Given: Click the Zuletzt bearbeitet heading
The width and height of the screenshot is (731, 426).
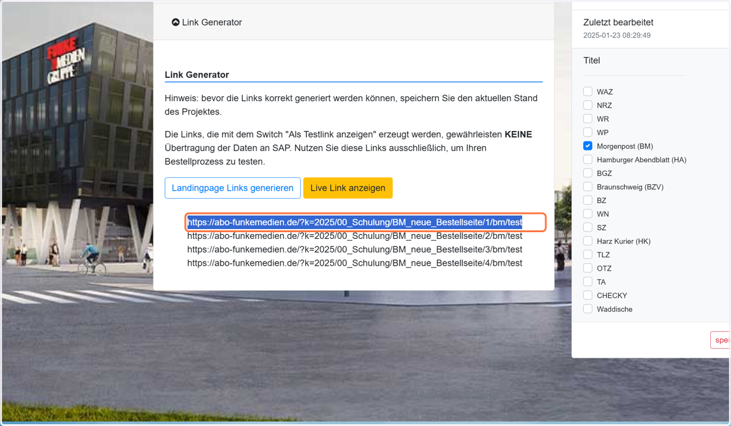Looking at the screenshot, I should 618,23.
